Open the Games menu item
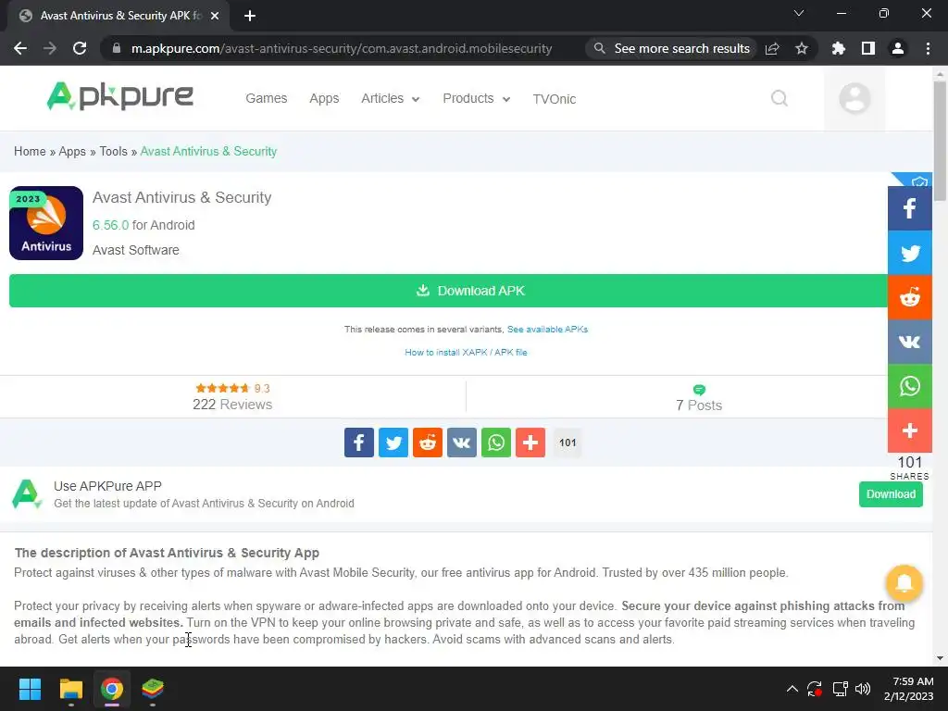The width and height of the screenshot is (948, 711). pyautogui.click(x=266, y=98)
